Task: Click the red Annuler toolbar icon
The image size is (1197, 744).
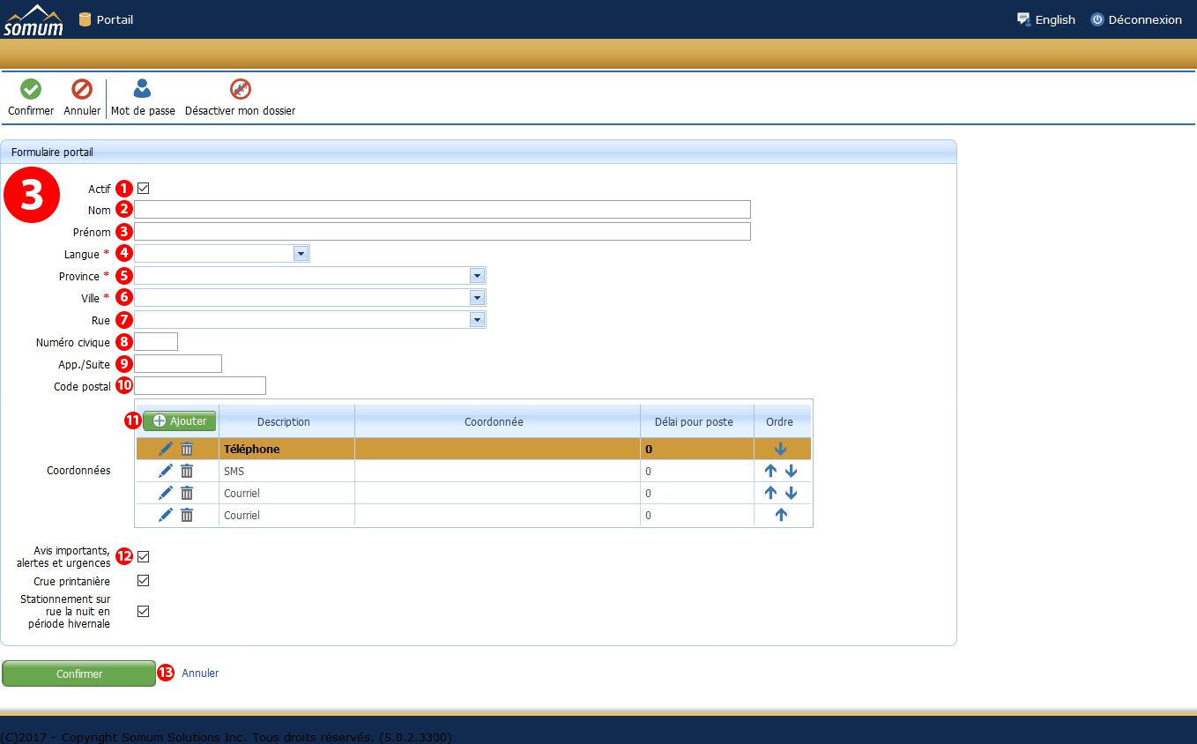Action: (82, 89)
